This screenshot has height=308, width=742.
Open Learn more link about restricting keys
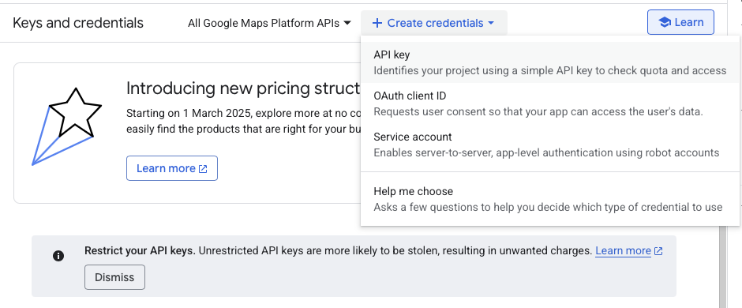point(623,251)
